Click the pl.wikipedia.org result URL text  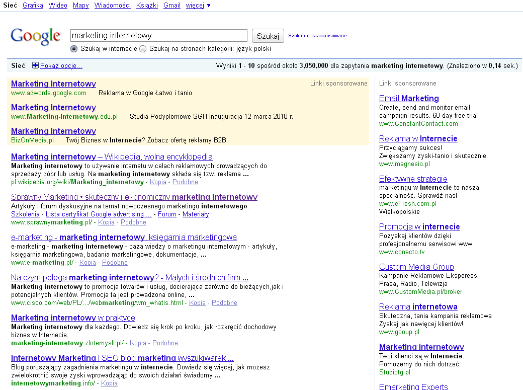[x=77, y=182]
